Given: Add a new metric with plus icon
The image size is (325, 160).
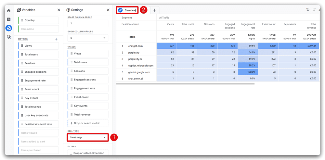Looking at the screenshot, I should click(x=56, y=39).
